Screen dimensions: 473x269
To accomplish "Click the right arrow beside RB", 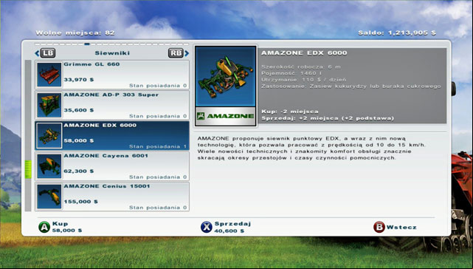I will pos(187,53).
